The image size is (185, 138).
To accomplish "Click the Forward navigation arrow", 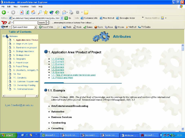I will click(13, 12).
